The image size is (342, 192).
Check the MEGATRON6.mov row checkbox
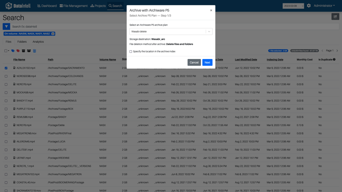tap(6, 133)
